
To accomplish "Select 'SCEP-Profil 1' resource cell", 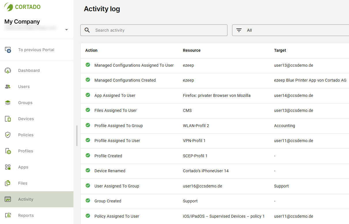I will pyautogui.click(x=195, y=156).
